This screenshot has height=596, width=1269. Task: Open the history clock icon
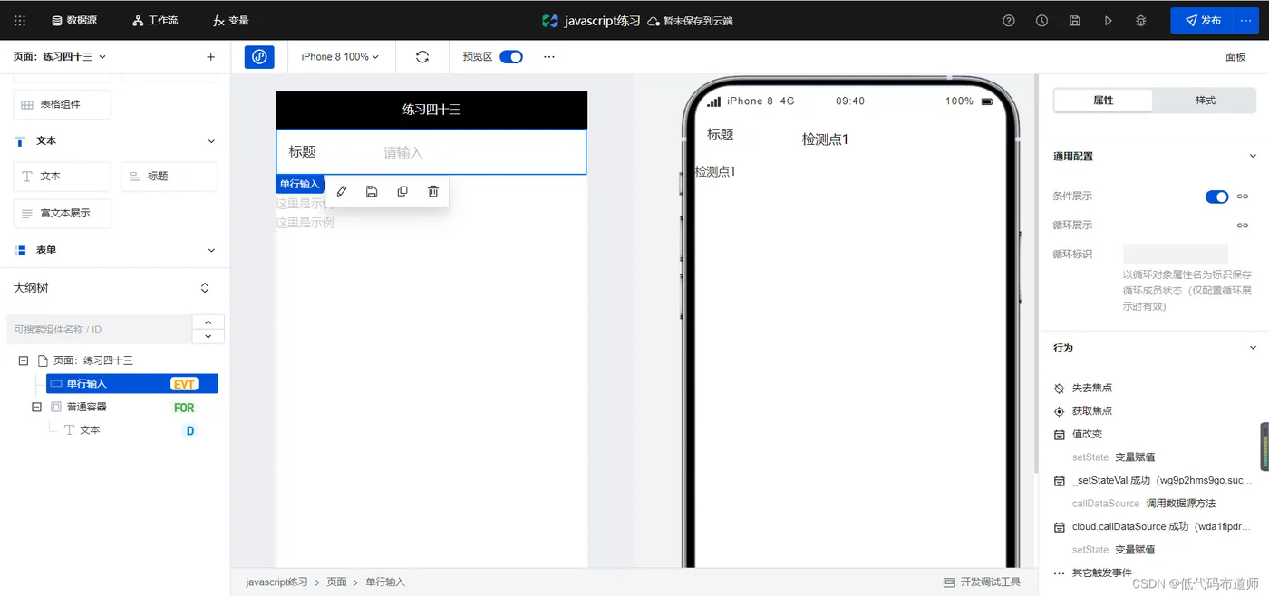tap(1041, 20)
